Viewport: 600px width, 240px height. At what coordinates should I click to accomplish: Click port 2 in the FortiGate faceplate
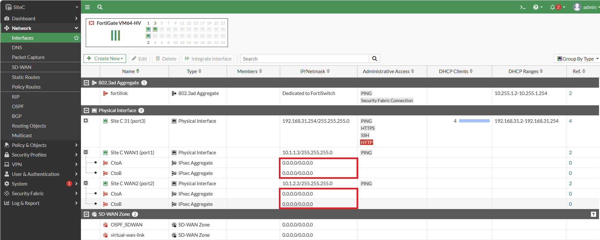tap(148, 36)
